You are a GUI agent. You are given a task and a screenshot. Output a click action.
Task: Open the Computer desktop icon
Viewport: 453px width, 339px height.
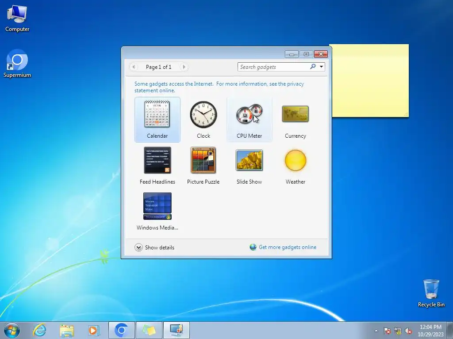(x=17, y=19)
